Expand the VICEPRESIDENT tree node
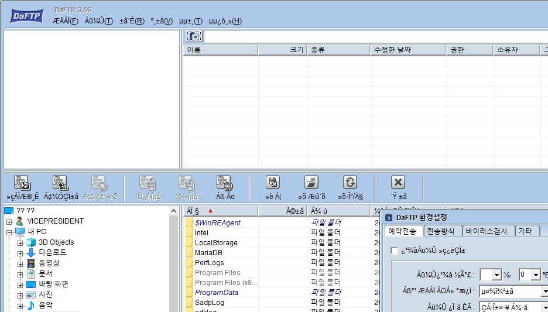Screen dimensions: 548x312 click(x=9, y=222)
